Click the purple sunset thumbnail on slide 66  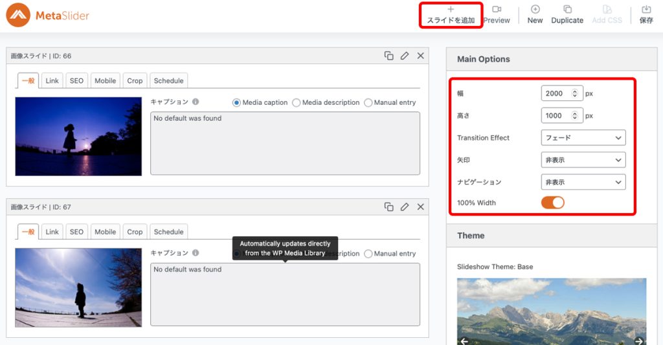[78, 137]
